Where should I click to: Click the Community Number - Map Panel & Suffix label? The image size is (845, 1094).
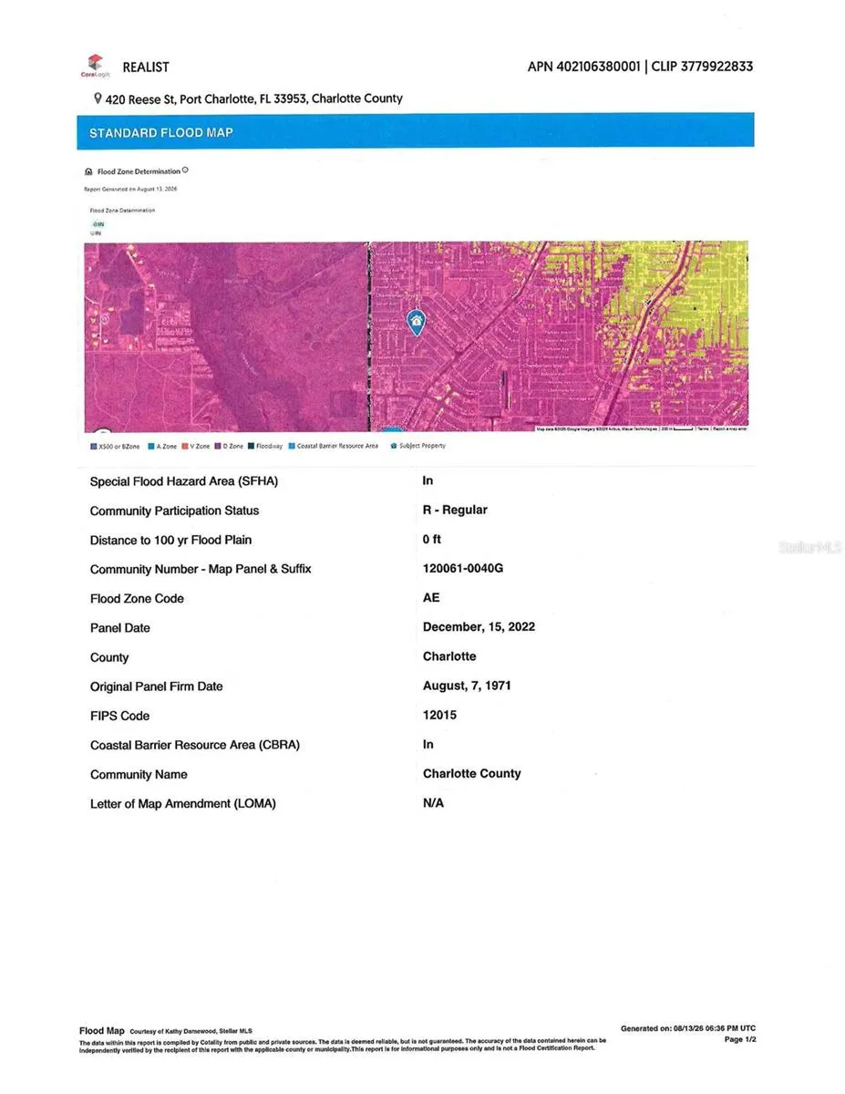(x=201, y=569)
